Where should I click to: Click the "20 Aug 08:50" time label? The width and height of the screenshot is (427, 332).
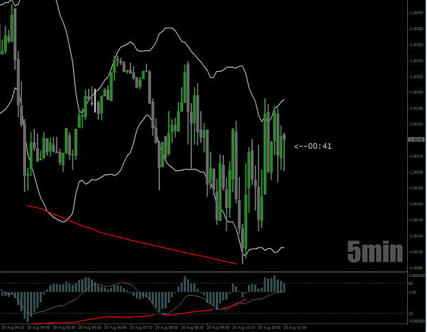(x=192, y=328)
